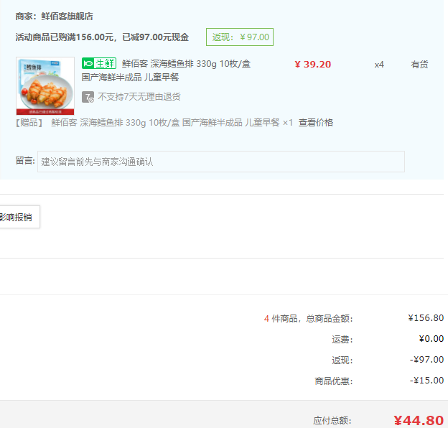Click product discount value -¥15.00
The width and height of the screenshot is (448, 428).
(x=426, y=381)
